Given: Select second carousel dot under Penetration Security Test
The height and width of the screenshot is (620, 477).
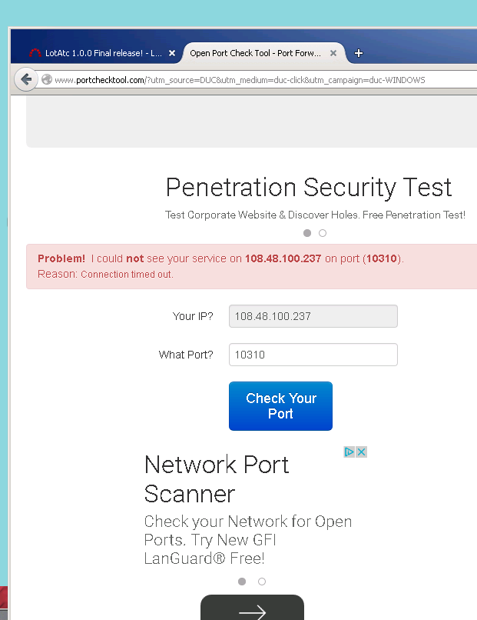Looking at the screenshot, I should point(323,233).
